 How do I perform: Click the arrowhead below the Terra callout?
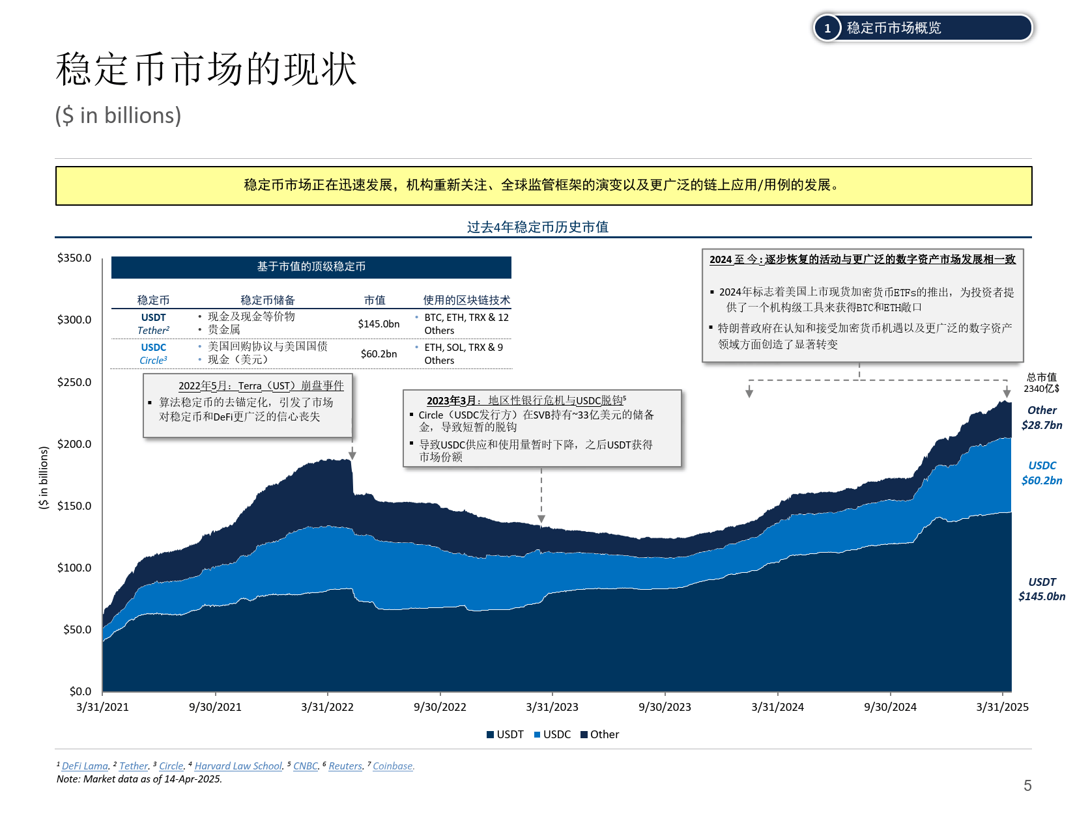tap(352, 455)
